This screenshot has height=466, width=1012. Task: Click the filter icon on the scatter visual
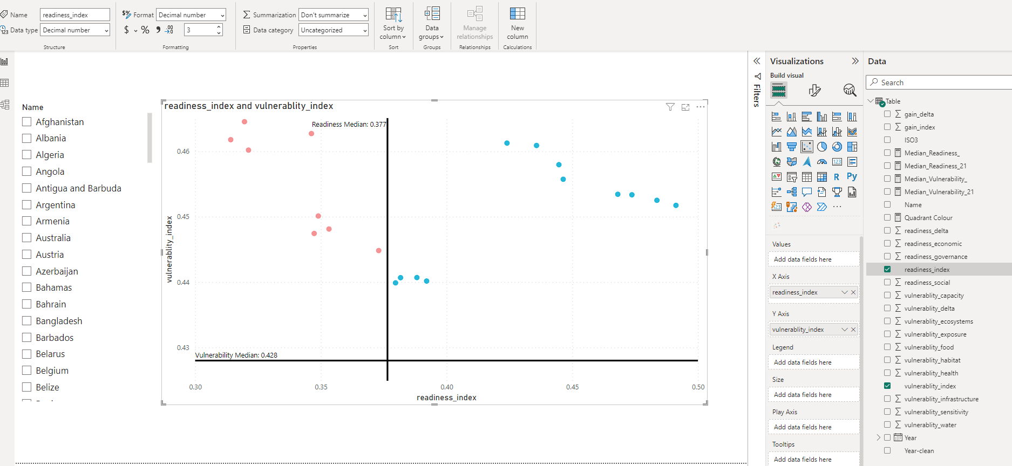670,107
